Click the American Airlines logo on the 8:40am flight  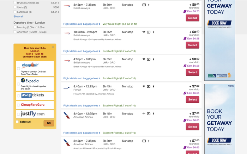tap(67, 115)
